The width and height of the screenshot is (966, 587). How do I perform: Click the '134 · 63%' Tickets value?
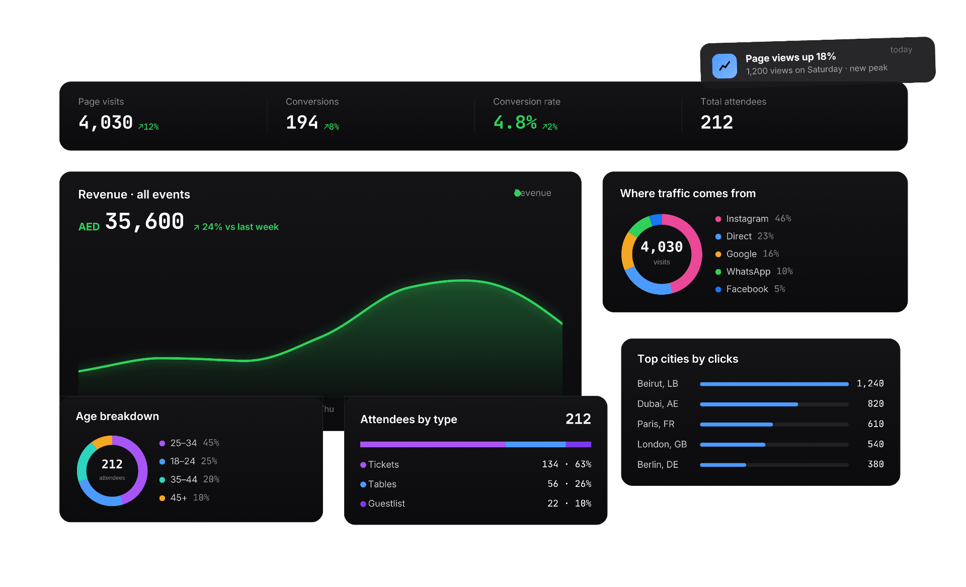[x=567, y=464]
